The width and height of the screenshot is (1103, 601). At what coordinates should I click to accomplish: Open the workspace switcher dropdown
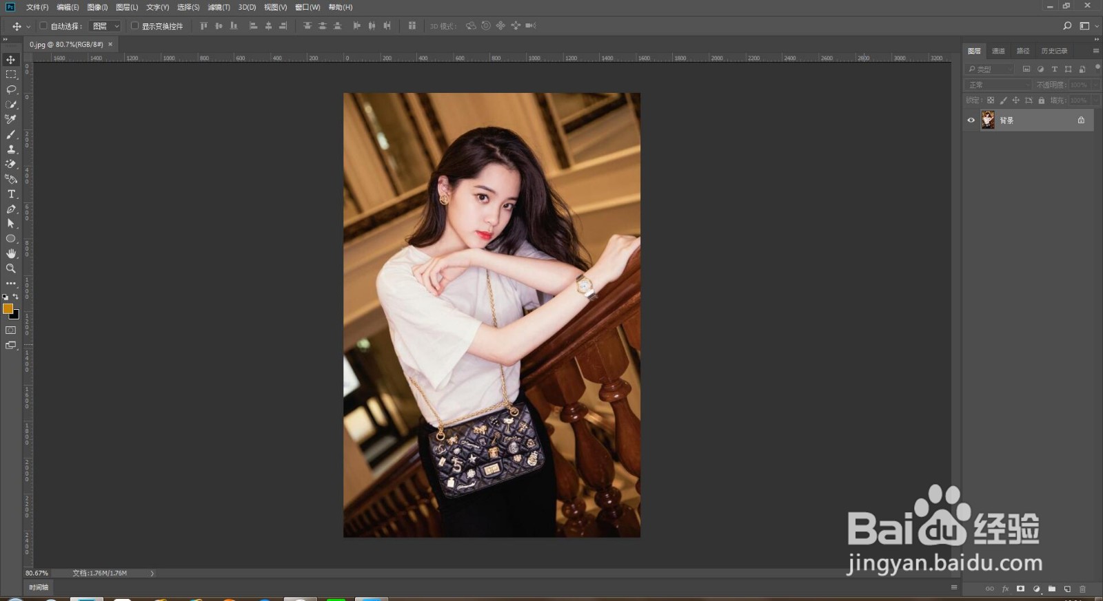[1089, 25]
